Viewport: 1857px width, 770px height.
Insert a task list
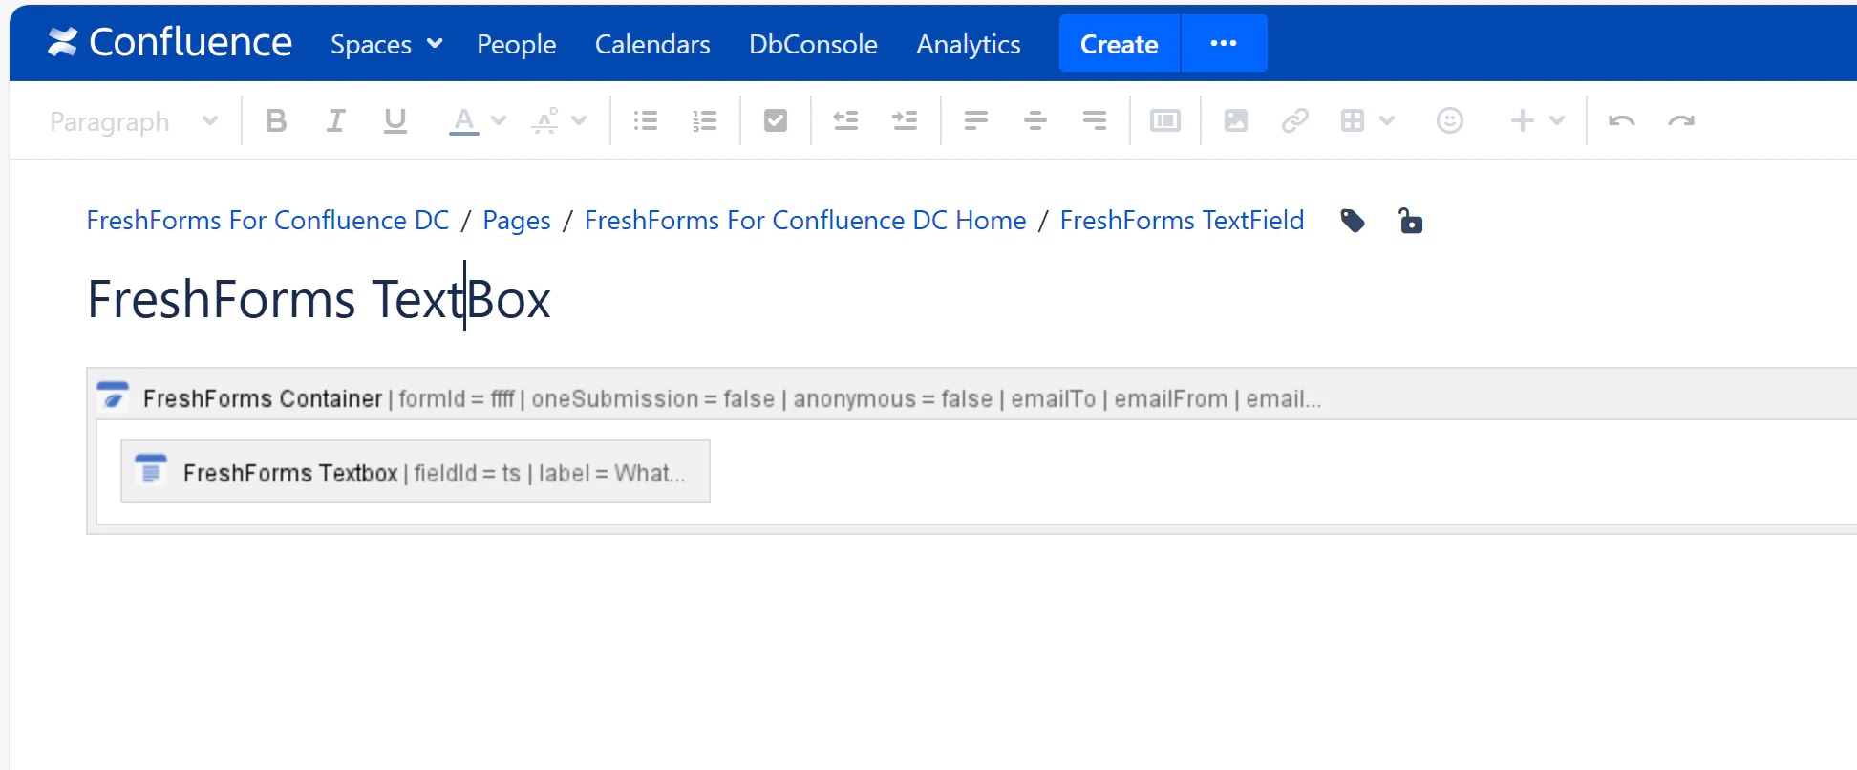click(775, 119)
